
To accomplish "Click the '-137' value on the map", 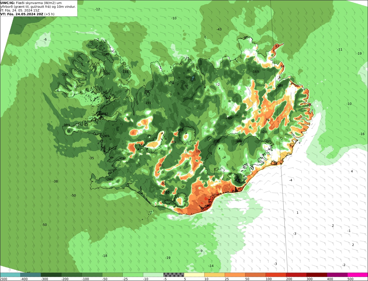I will coord(64,74).
